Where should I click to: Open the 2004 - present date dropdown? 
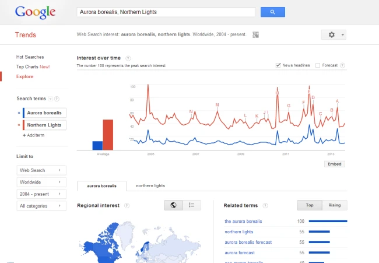[x=41, y=194]
